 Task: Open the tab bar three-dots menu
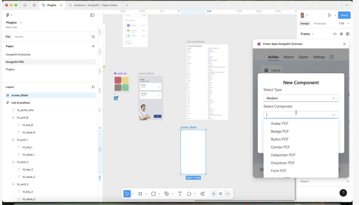347,5
